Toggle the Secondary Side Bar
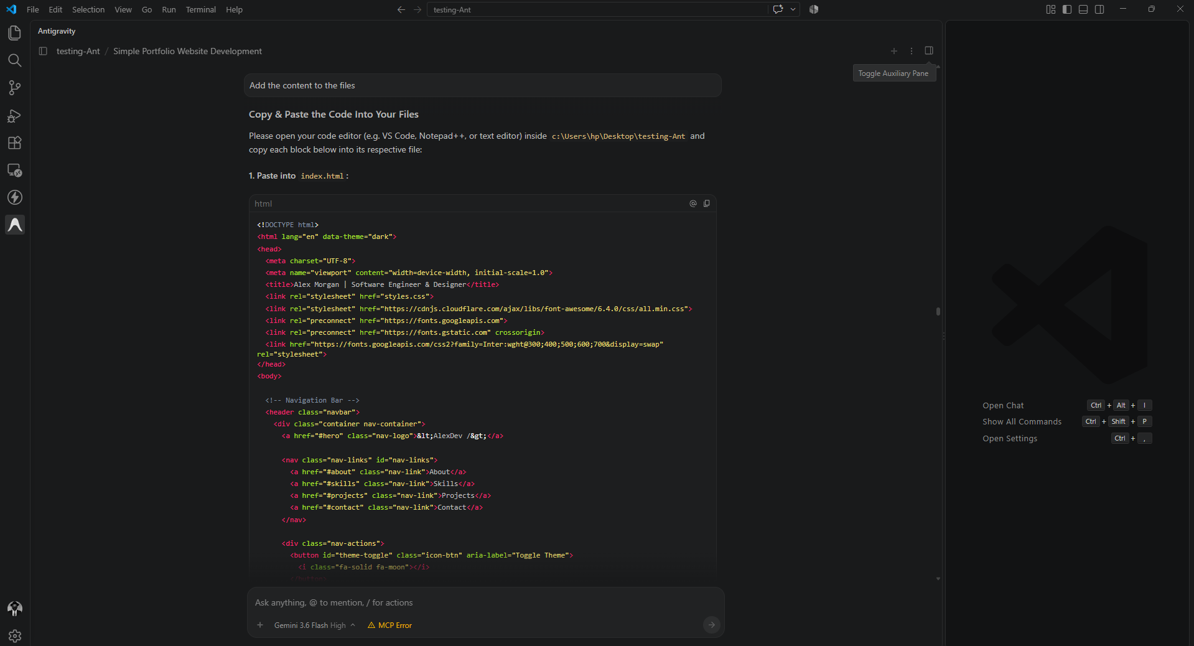Screen dimensions: 1194x646 (x=1099, y=9)
